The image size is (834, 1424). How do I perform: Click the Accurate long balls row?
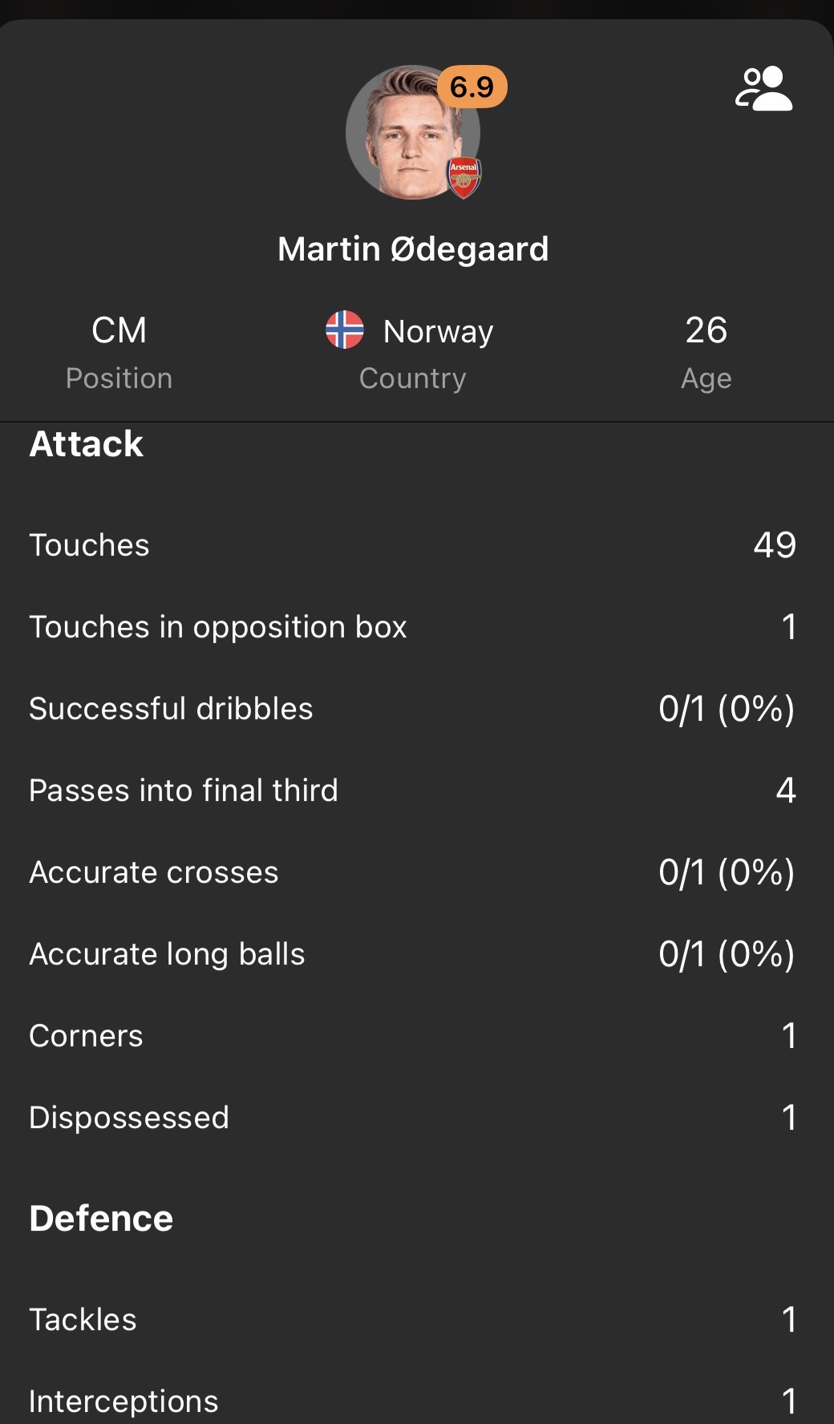(x=412, y=954)
